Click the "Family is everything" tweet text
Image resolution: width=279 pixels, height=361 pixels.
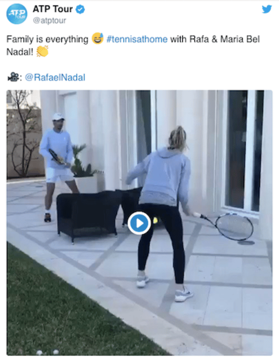[47, 39]
